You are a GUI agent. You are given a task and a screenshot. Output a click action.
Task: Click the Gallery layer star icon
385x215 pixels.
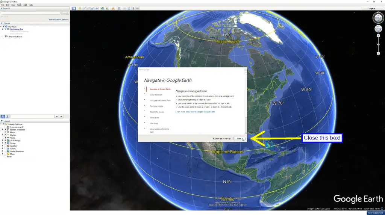click(8, 148)
